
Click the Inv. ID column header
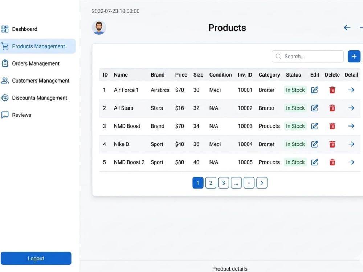pyautogui.click(x=245, y=75)
